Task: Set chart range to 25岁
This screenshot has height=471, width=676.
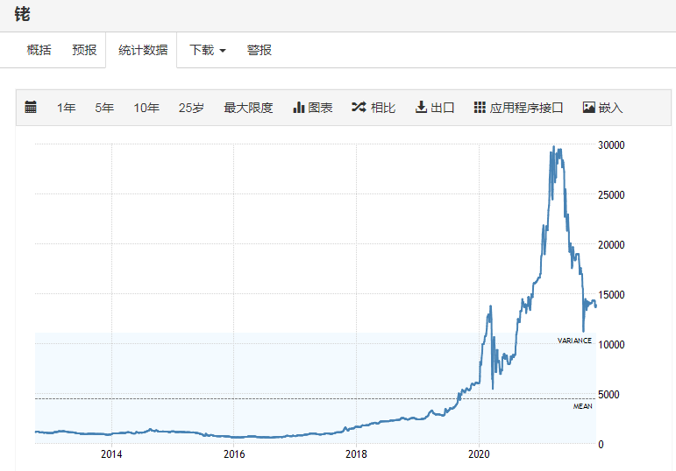Action: 191,109
